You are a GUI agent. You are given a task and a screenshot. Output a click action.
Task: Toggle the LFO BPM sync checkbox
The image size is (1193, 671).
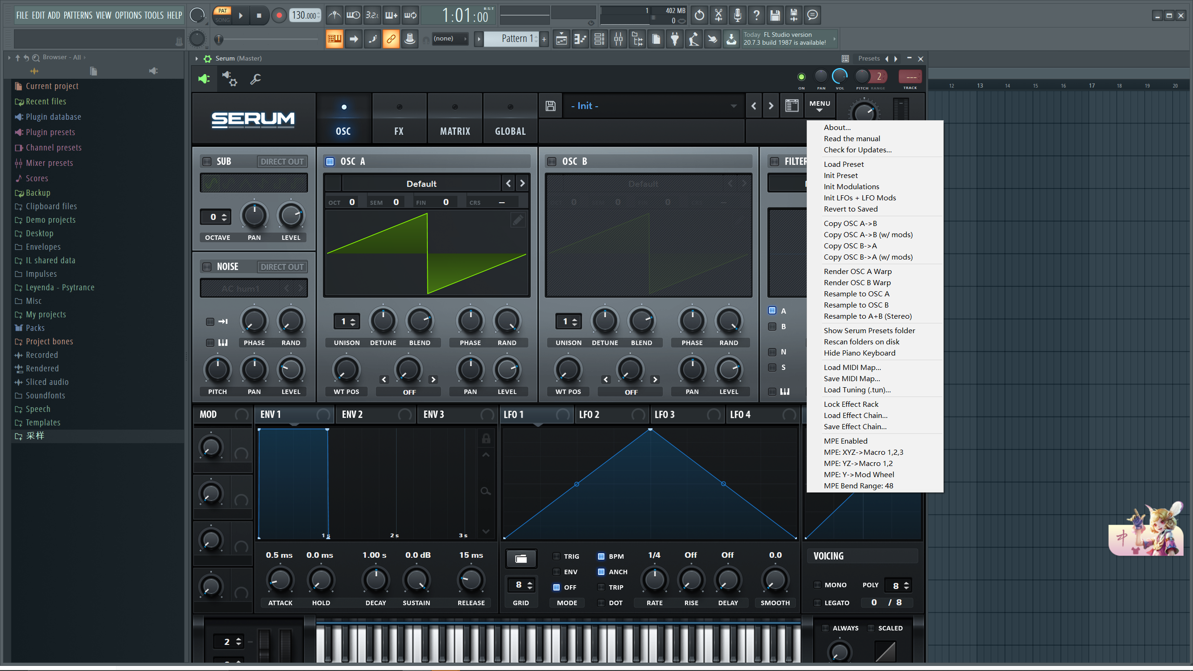point(601,556)
